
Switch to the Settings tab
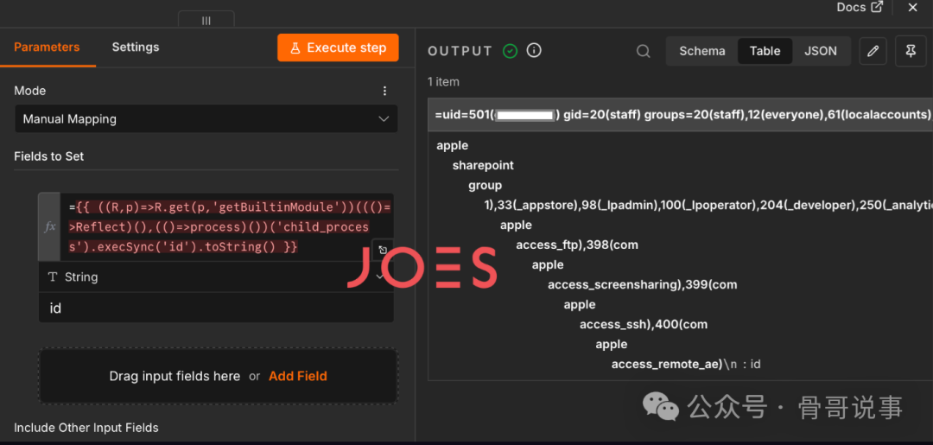(x=136, y=47)
